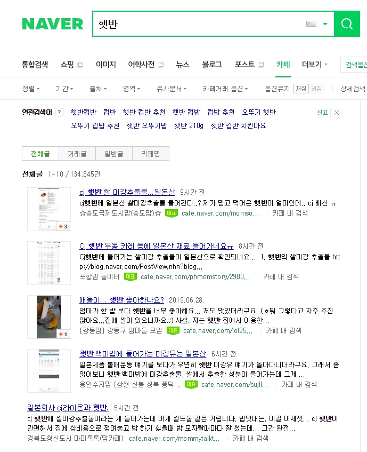The image size is (367, 452).
Task: Click related search 오뚜기 컵밥 추천
Action: click(95, 126)
